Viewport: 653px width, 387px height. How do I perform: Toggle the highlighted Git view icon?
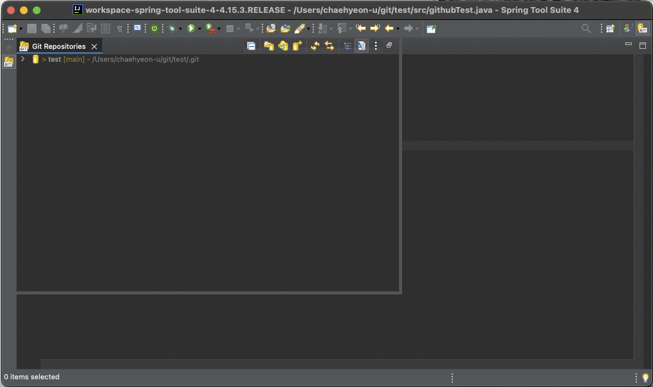pyautogui.click(x=362, y=46)
